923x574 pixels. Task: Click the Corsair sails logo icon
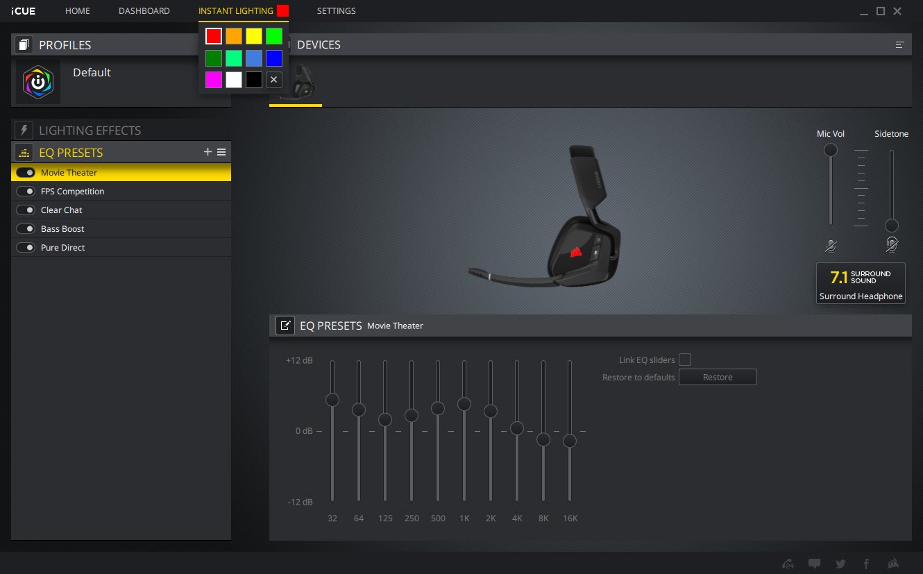click(x=894, y=564)
